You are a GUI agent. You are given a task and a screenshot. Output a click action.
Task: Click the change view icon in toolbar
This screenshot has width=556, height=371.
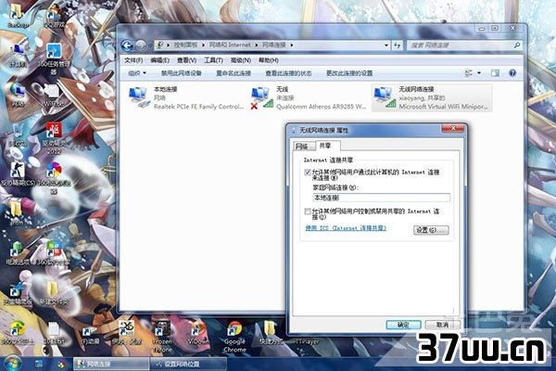pos(469,73)
